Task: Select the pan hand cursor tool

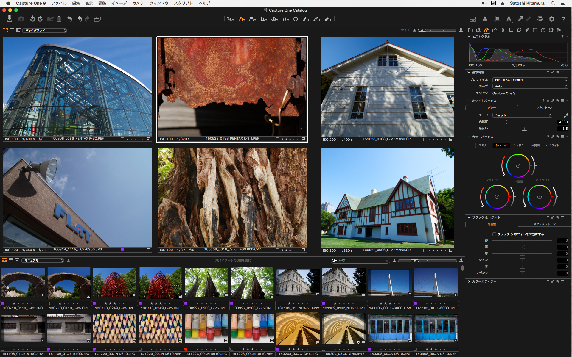Action: (240, 19)
